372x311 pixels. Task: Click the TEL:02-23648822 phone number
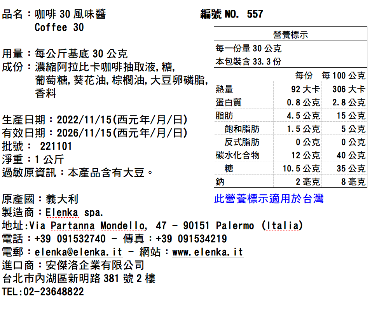(x=43, y=292)
